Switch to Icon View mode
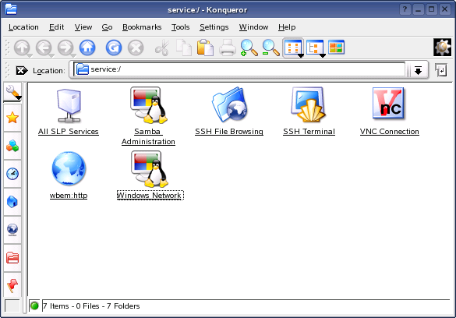 (x=293, y=48)
